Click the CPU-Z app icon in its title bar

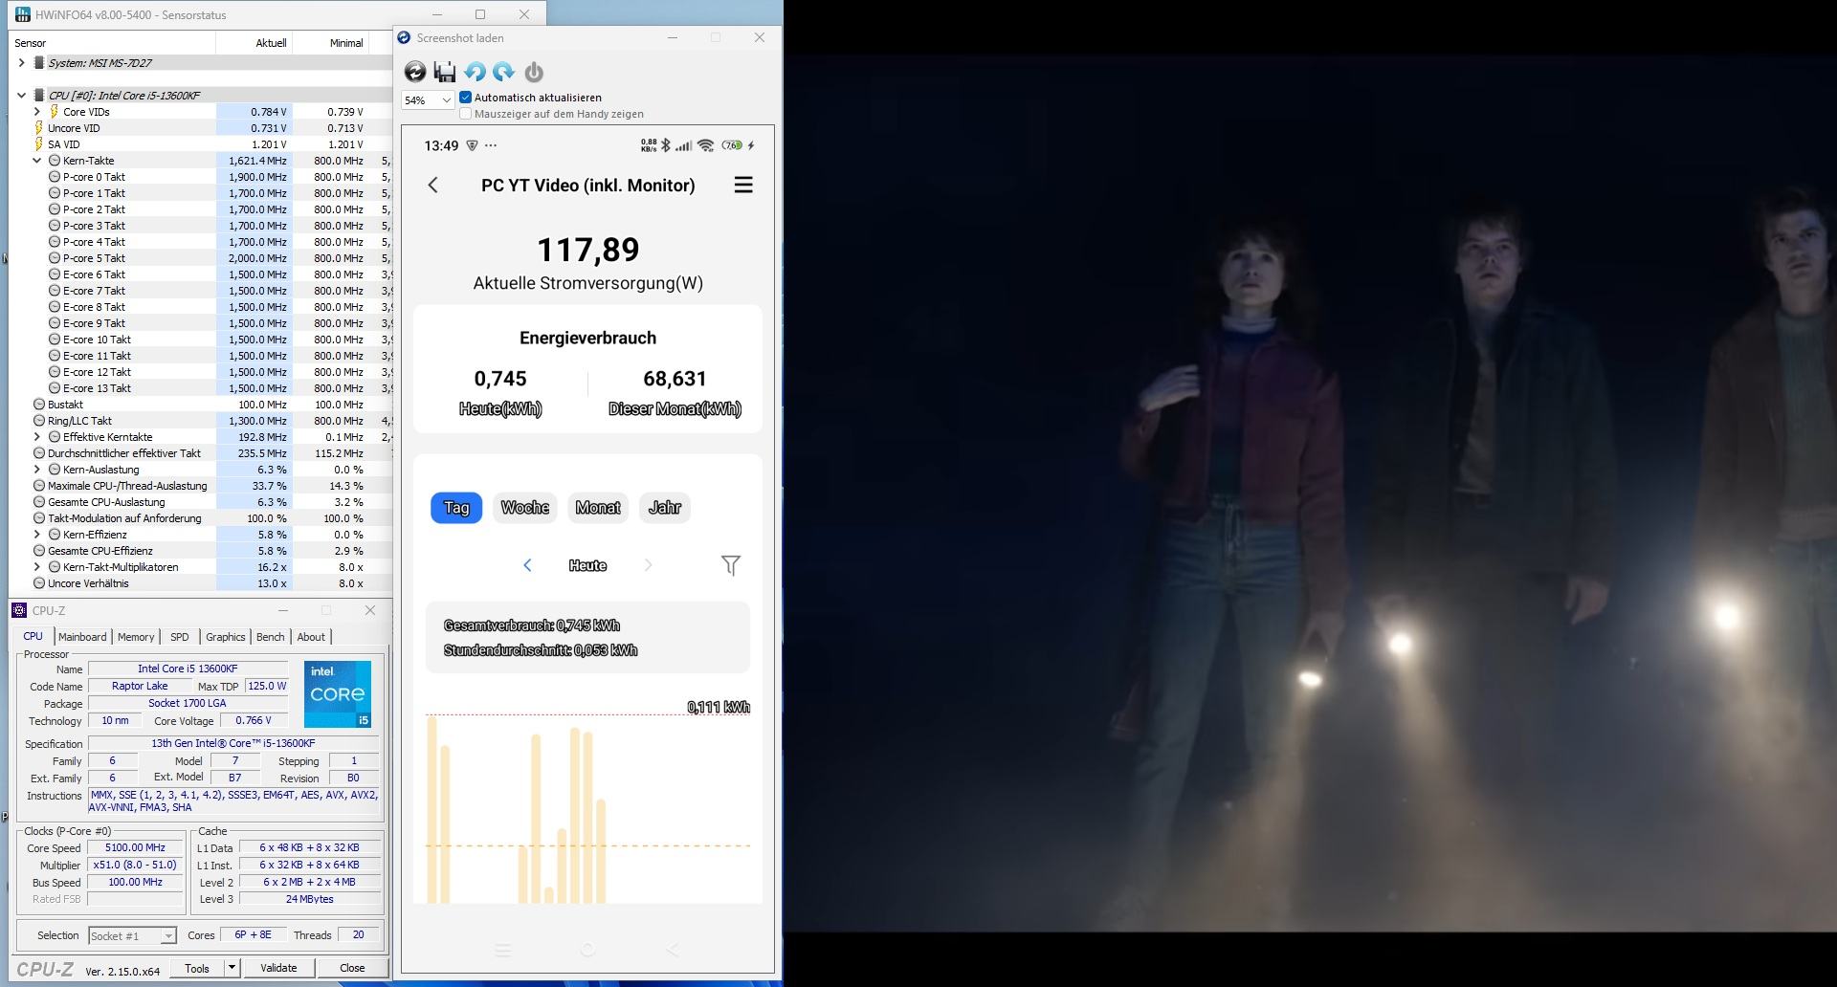click(19, 610)
